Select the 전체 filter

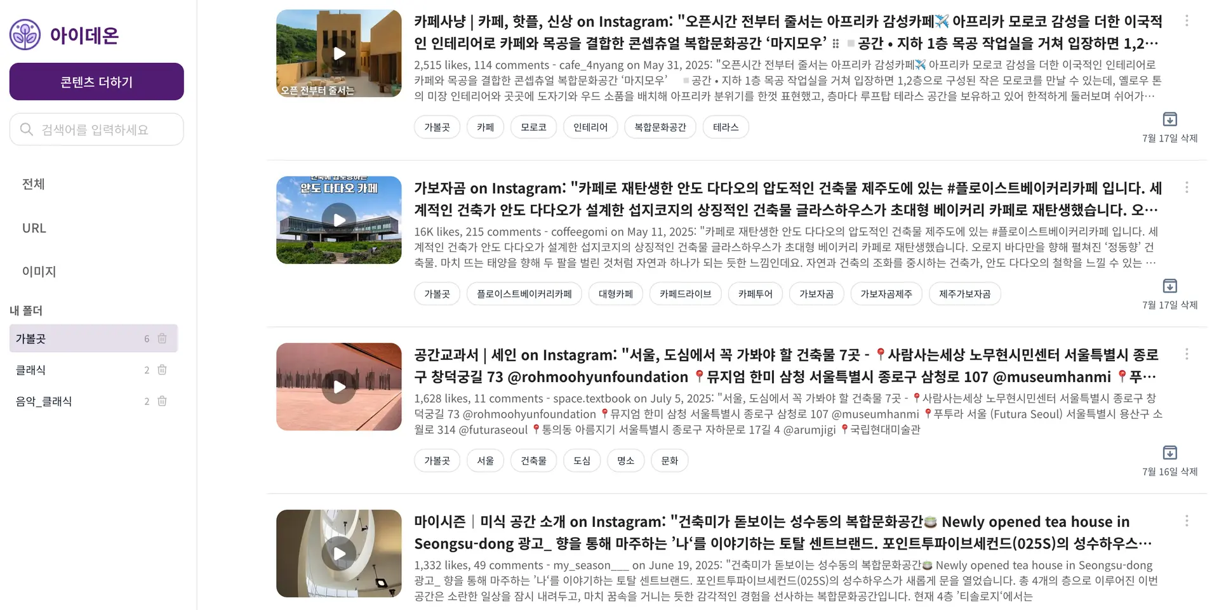coord(34,184)
